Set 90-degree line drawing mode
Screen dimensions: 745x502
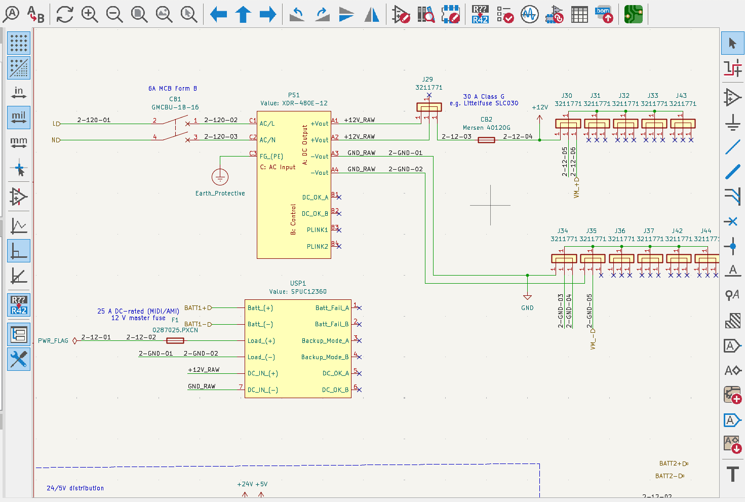[19, 251]
